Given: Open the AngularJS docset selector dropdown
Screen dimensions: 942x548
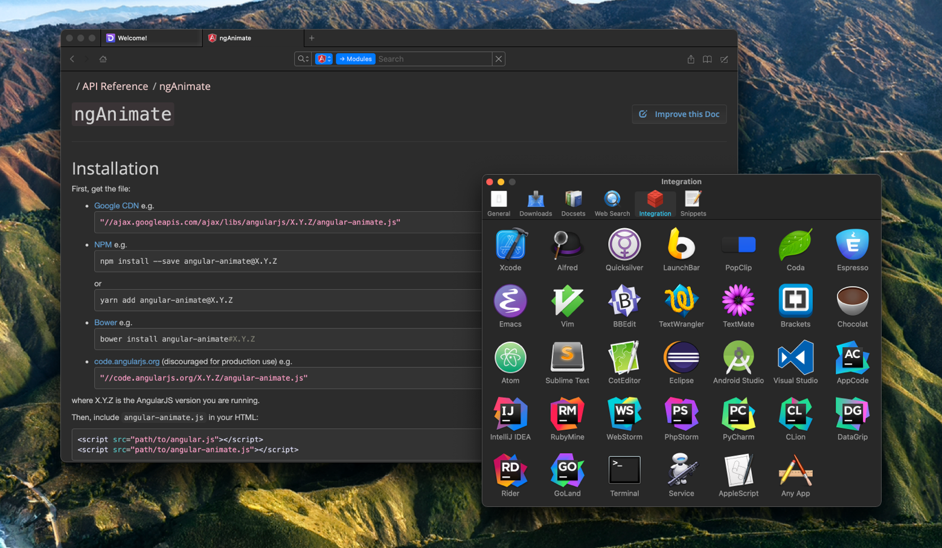Looking at the screenshot, I should [x=324, y=59].
